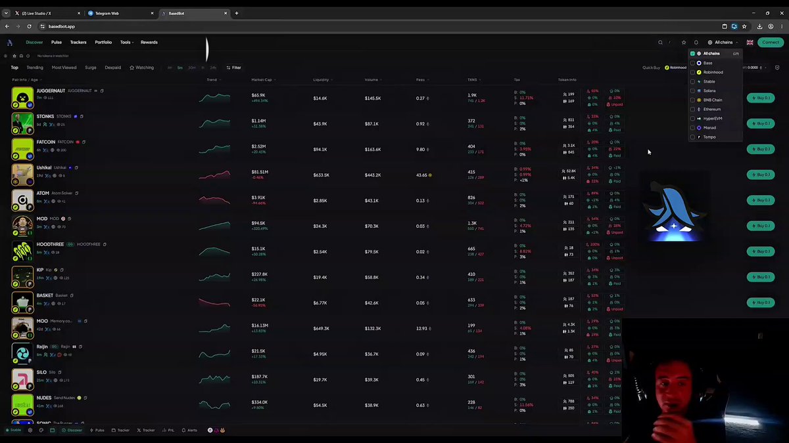Select the 24h timeframe option
Viewport: 789px width, 443px height.
click(x=213, y=67)
